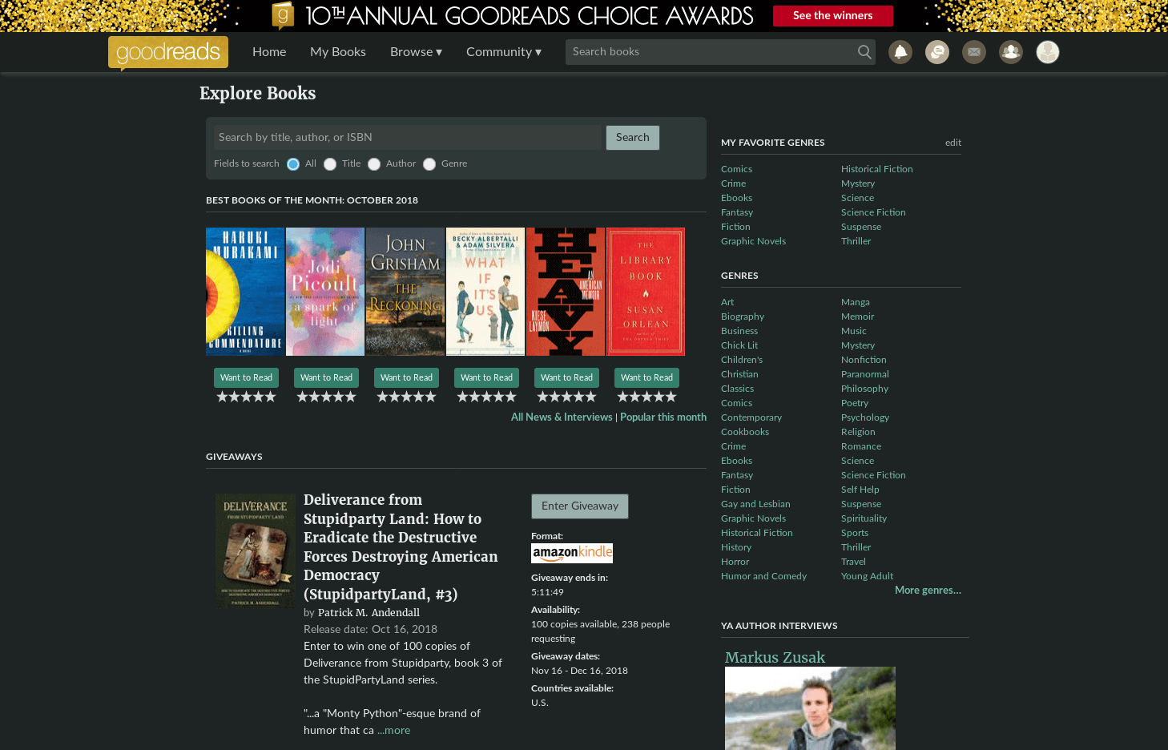Open Killing Commendatore book cover
This screenshot has height=750, width=1168.
(245, 292)
